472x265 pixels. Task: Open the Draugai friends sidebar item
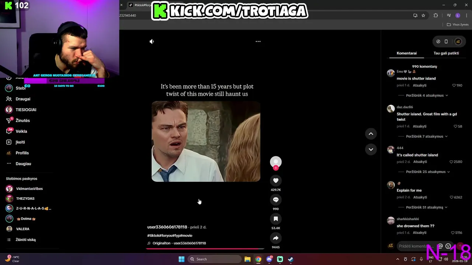(23, 99)
